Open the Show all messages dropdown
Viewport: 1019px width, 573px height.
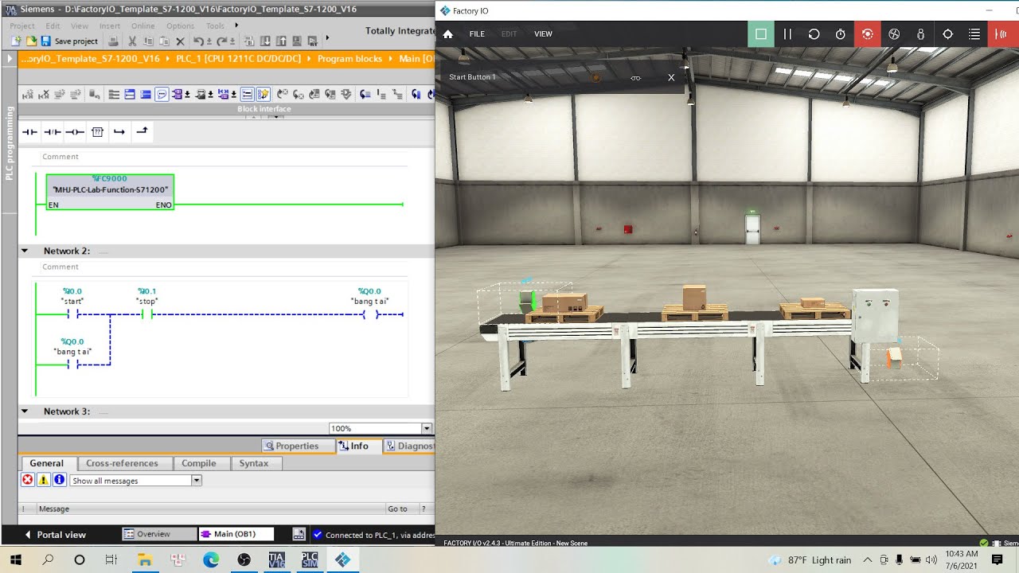[x=197, y=481]
